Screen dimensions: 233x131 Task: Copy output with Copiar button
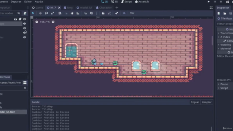coord(195,102)
